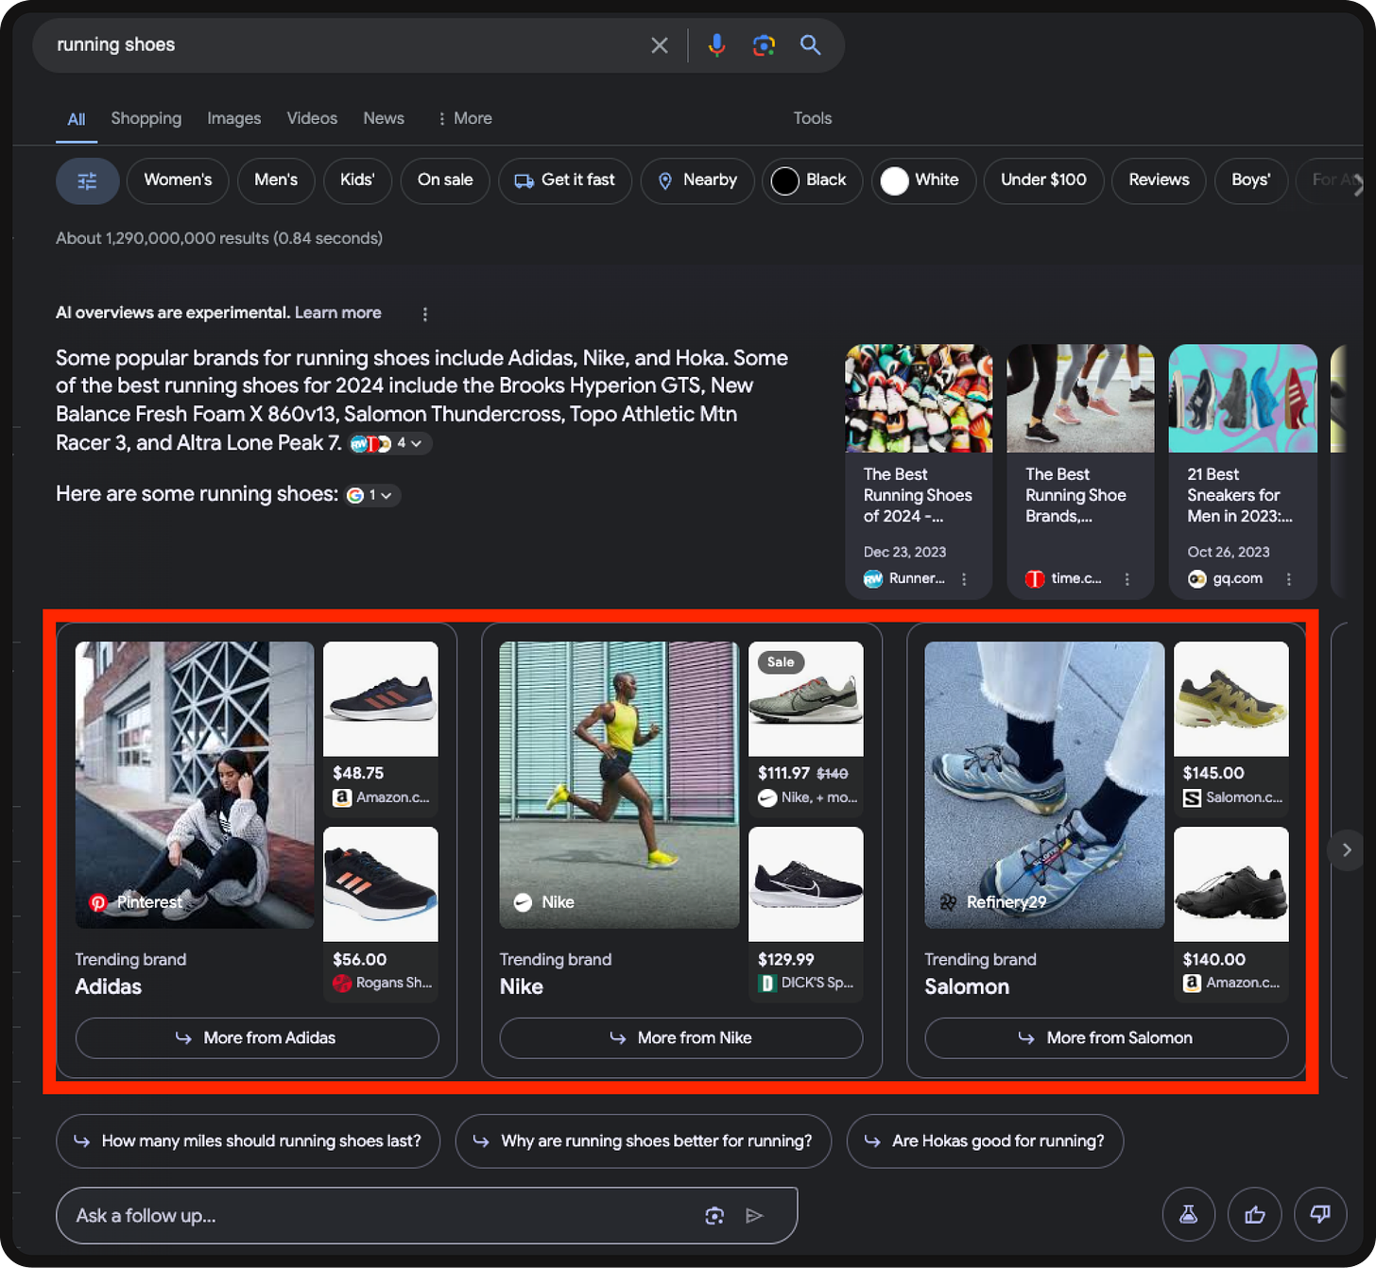This screenshot has height=1268, width=1376.
Task: Give thumbs down feedback on the AI overview
Action: point(1320,1214)
